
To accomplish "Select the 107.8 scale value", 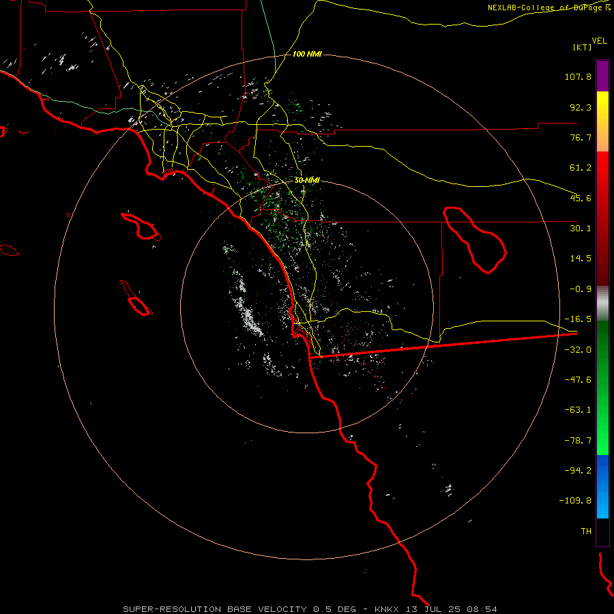I will (x=578, y=76).
